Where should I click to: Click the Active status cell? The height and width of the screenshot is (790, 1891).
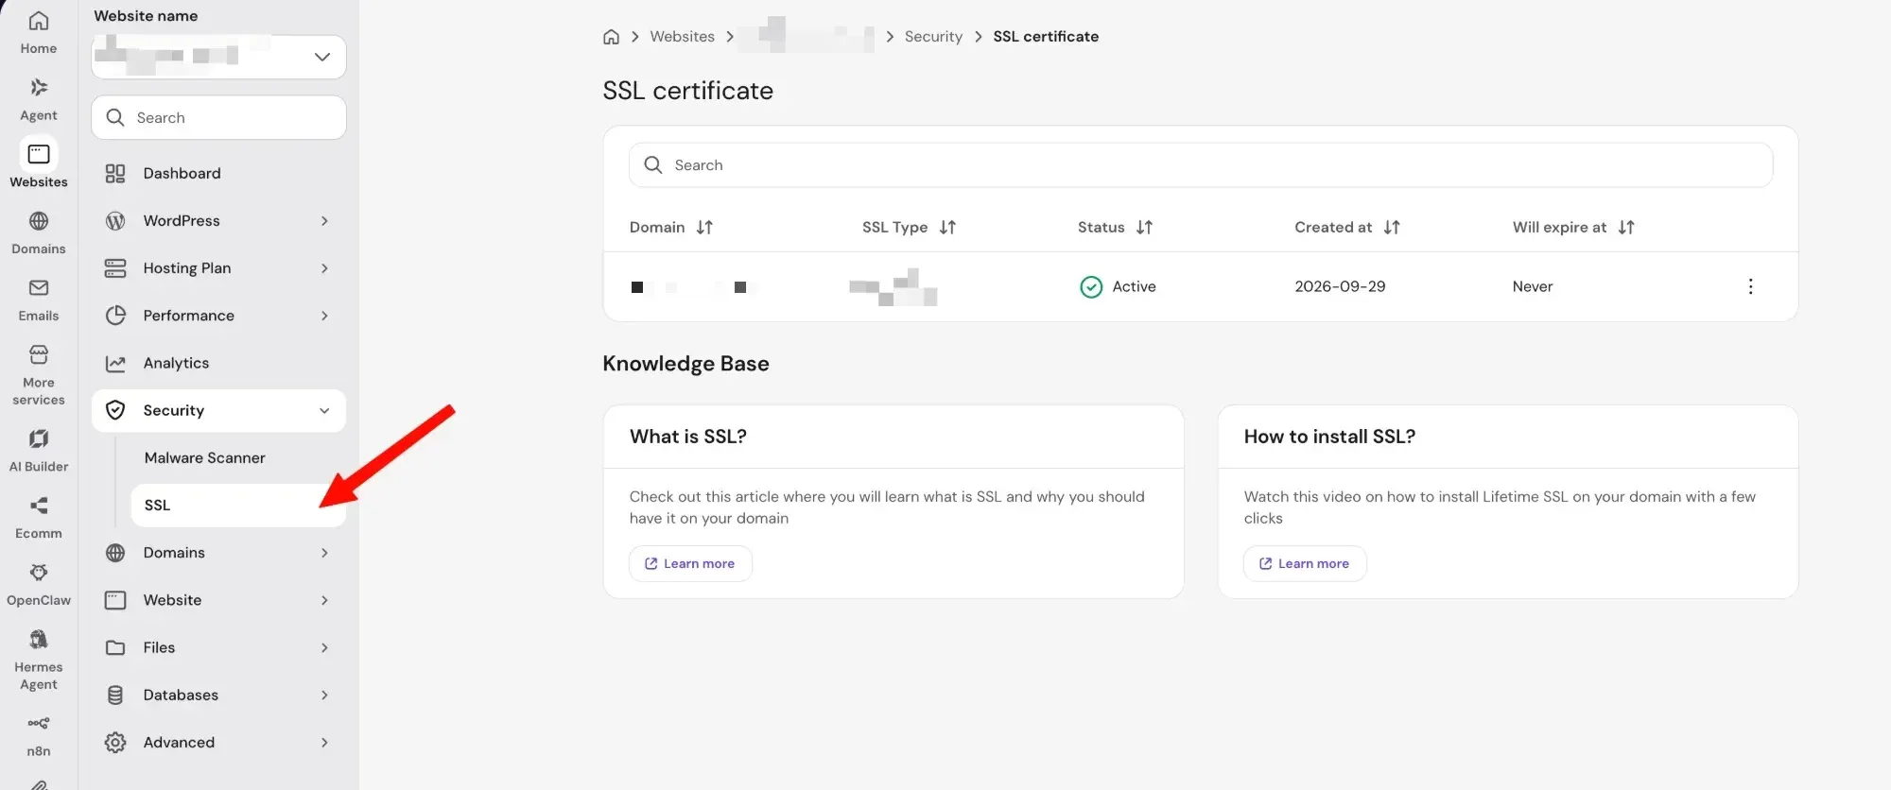[1118, 287]
